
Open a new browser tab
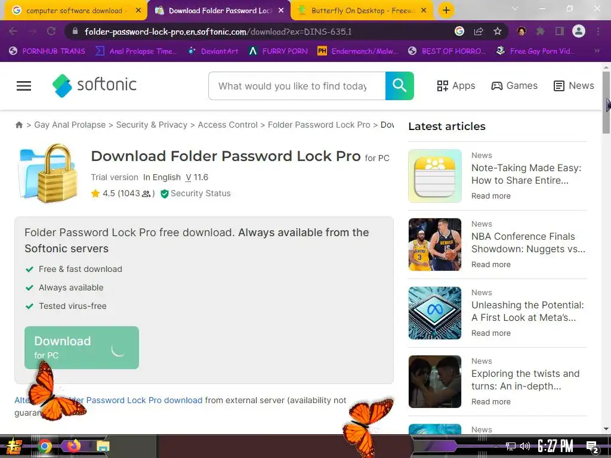click(446, 10)
